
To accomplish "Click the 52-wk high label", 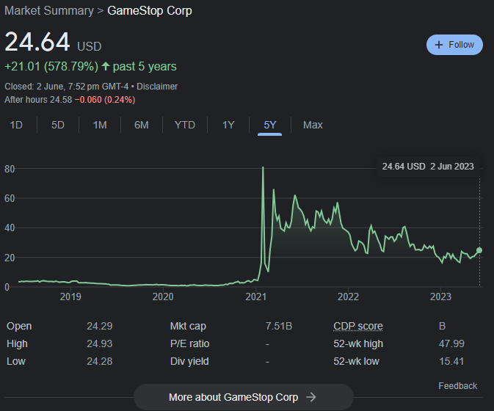I will click(x=358, y=343).
